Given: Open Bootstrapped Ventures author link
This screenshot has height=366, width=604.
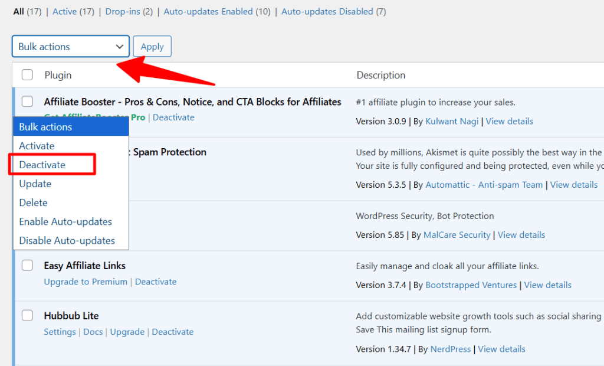Looking at the screenshot, I should pyautogui.click(x=471, y=285).
